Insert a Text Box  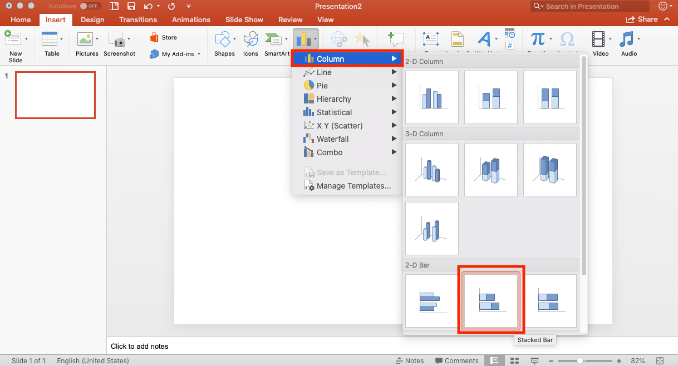tap(430, 39)
